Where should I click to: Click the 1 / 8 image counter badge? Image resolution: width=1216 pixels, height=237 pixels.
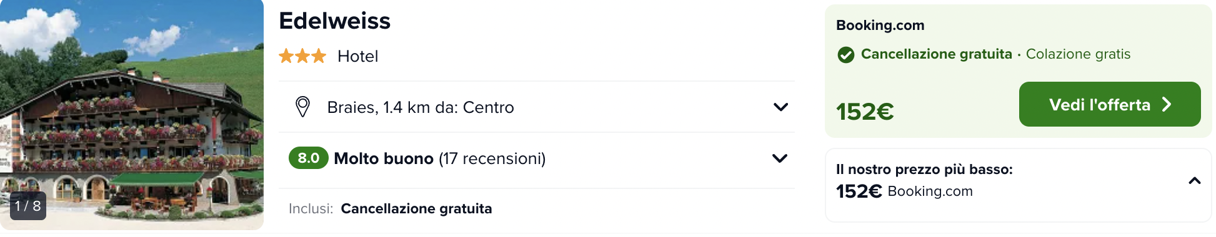pyautogui.click(x=28, y=206)
